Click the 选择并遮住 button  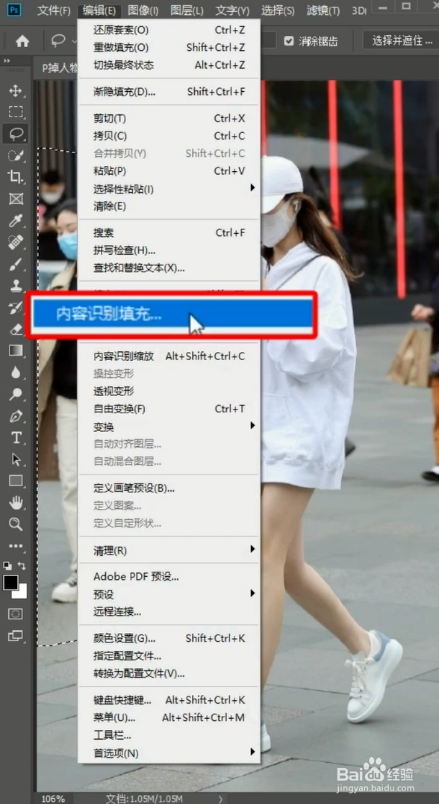(x=401, y=40)
